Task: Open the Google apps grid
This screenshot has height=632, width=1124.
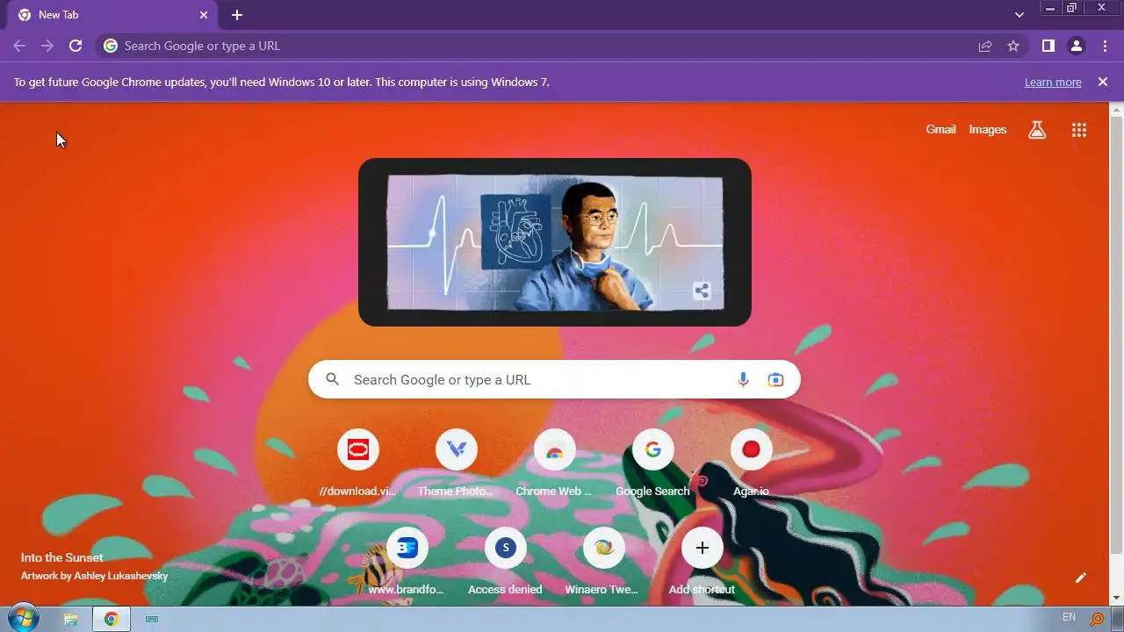Action: pyautogui.click(x=1079, y=130)
